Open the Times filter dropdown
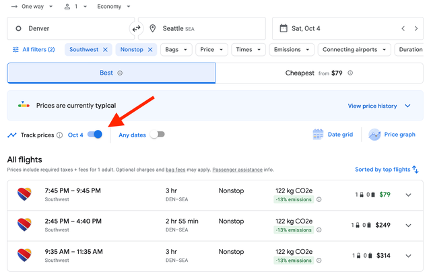 coord(248,50)
